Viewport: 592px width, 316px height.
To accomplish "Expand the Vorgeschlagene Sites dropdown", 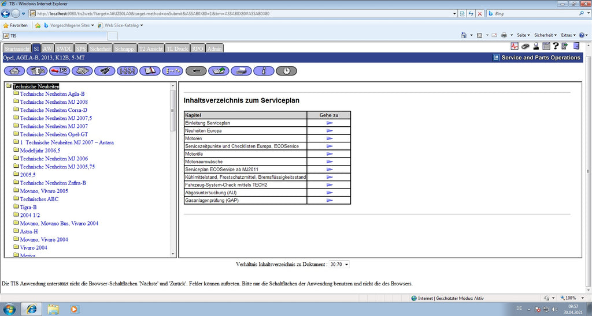I will 92,25.
